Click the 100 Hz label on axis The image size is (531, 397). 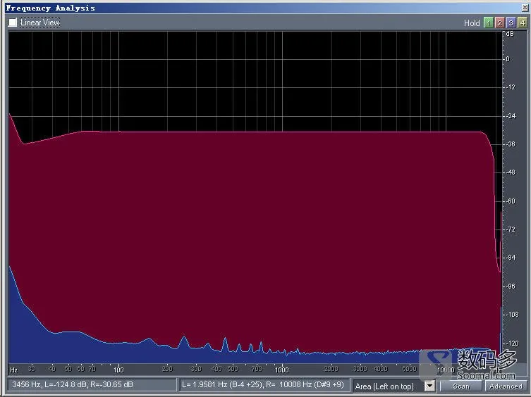coord(118,370)
